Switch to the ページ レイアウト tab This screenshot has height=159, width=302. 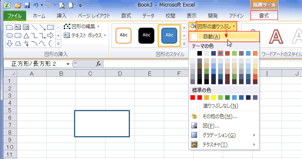coord(94,16)
